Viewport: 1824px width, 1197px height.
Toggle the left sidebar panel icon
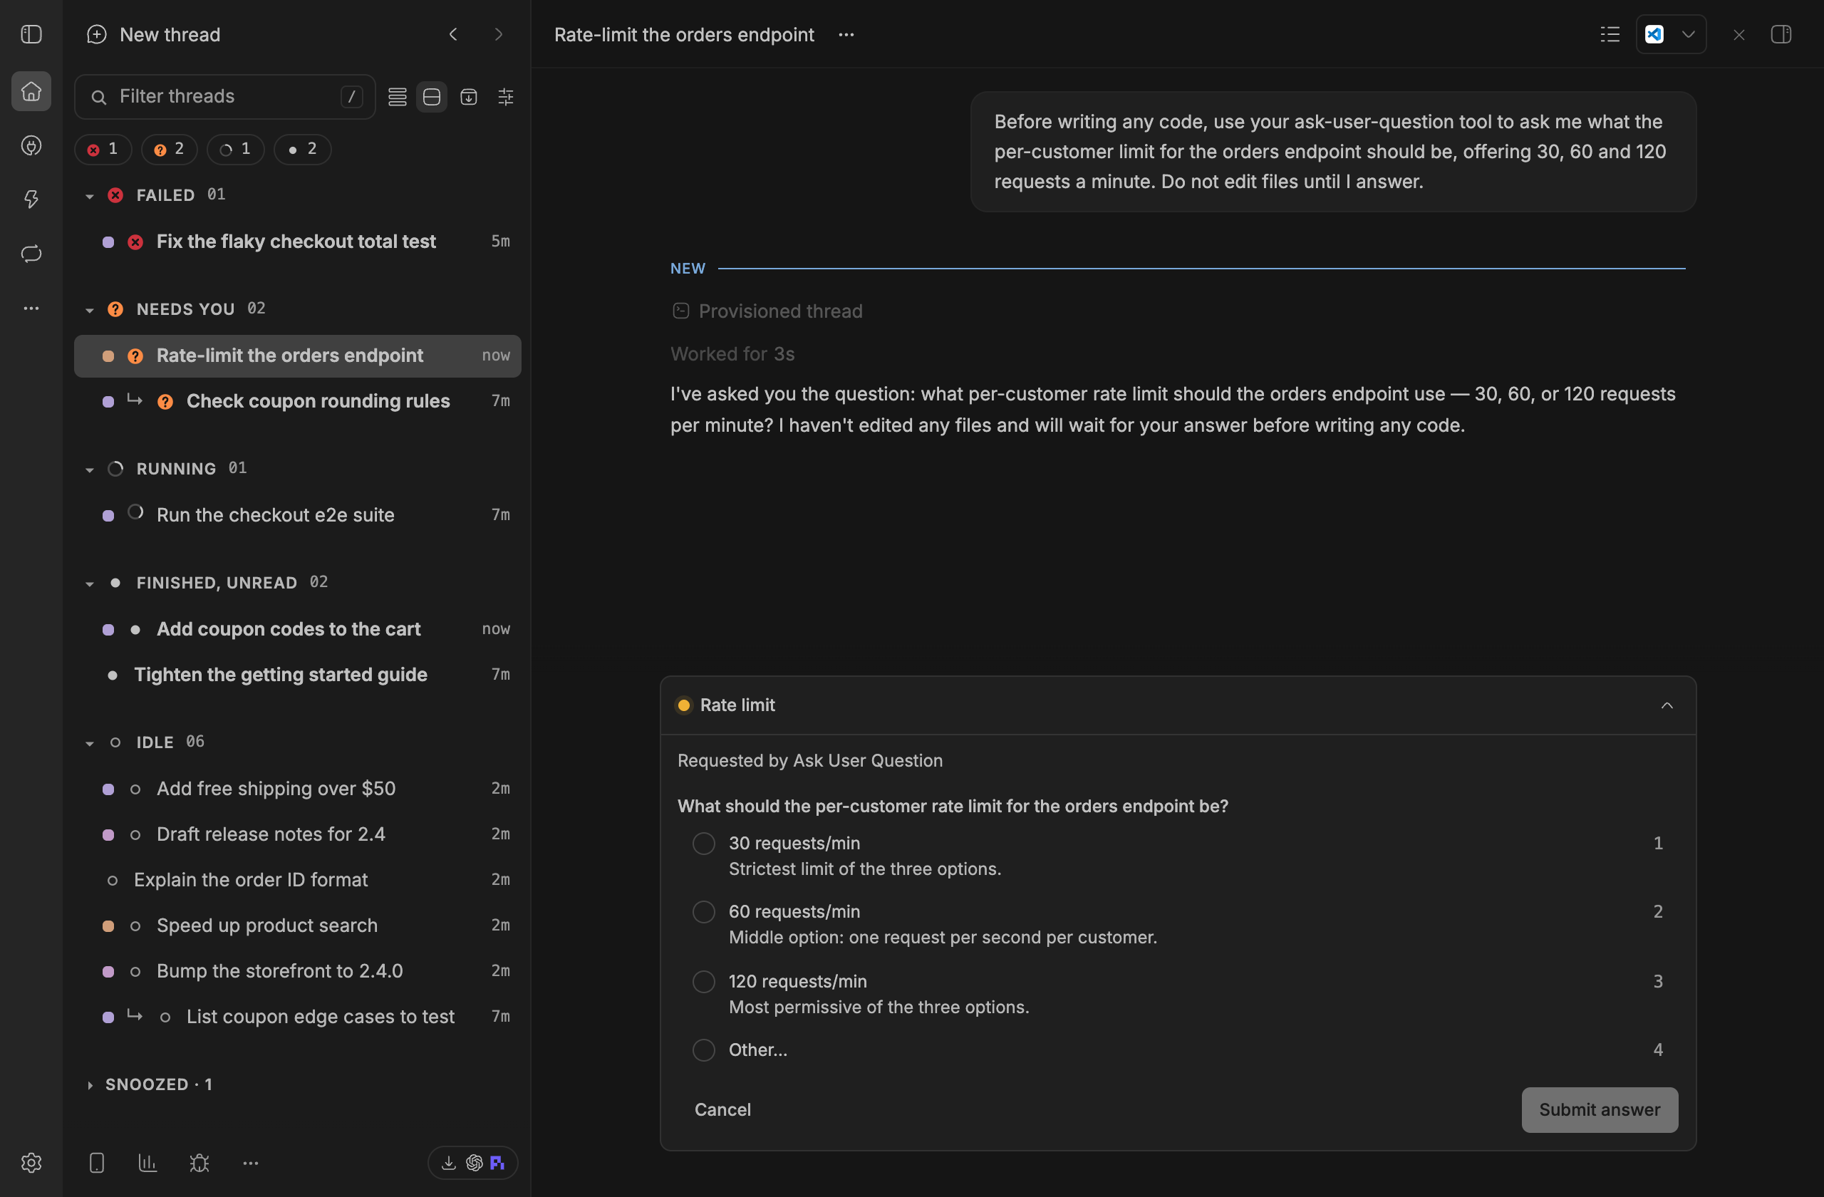tap(31, 34)
